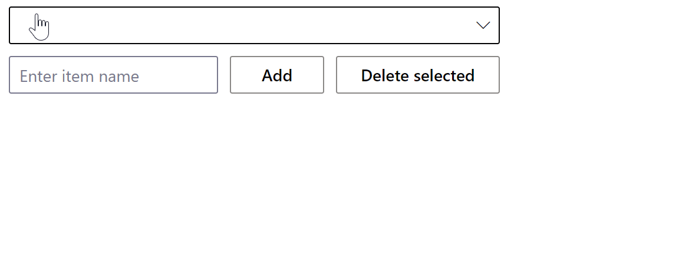Add a new item with Add
The width and height of the screenshot is (679, 278).
point(276,75)
